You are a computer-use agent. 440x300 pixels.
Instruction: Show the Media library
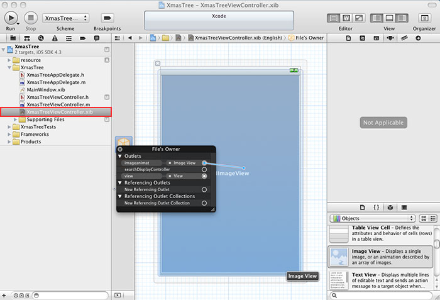pyautogui.click(x=404, y=208)
